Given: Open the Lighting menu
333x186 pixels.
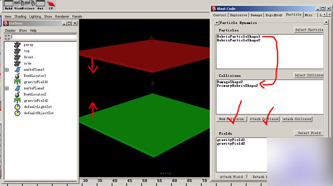Looking at the screenshot, I should click(x=35, y=17).
